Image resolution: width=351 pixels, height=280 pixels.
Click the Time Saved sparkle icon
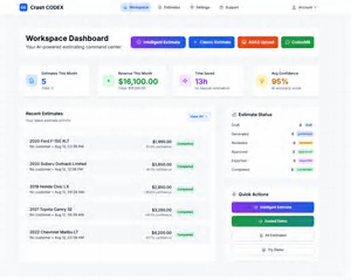[185, 81]
